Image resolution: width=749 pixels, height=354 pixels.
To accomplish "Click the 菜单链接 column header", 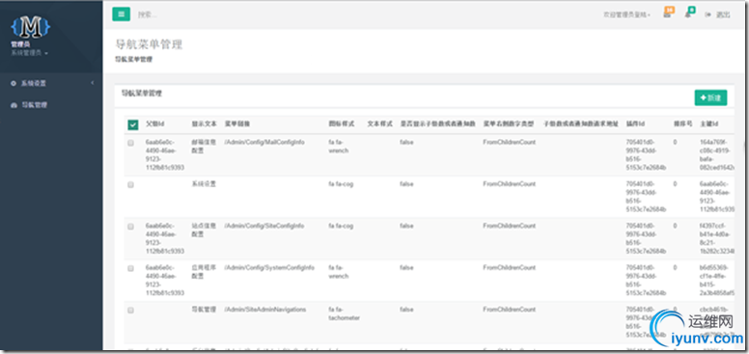I will [237, 124].
